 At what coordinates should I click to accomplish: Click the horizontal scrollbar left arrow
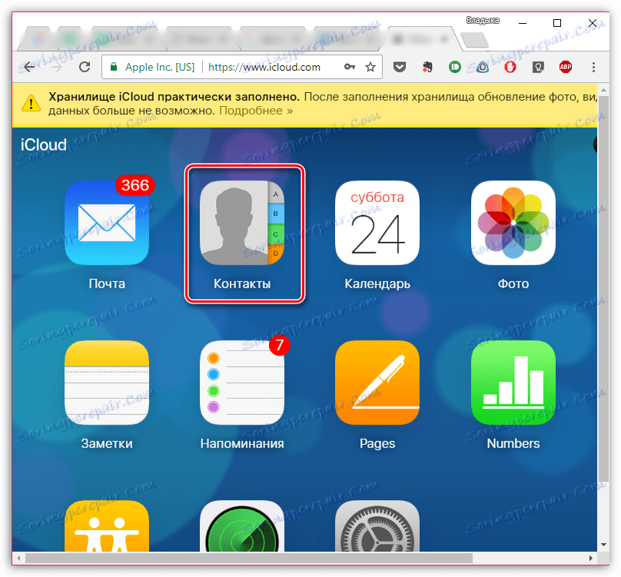coord(18,558)
